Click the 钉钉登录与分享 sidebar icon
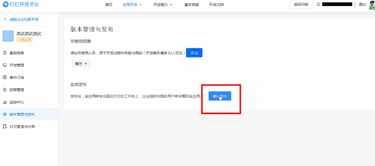 (5, 127)
